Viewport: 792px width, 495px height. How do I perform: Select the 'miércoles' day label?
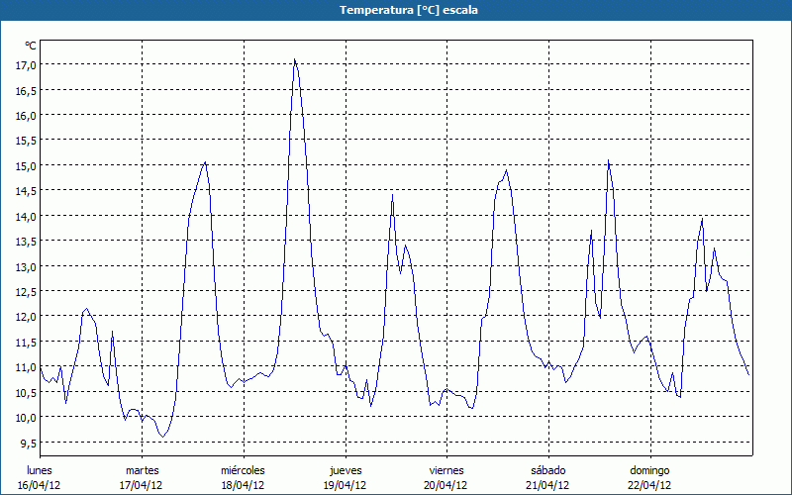243,470
